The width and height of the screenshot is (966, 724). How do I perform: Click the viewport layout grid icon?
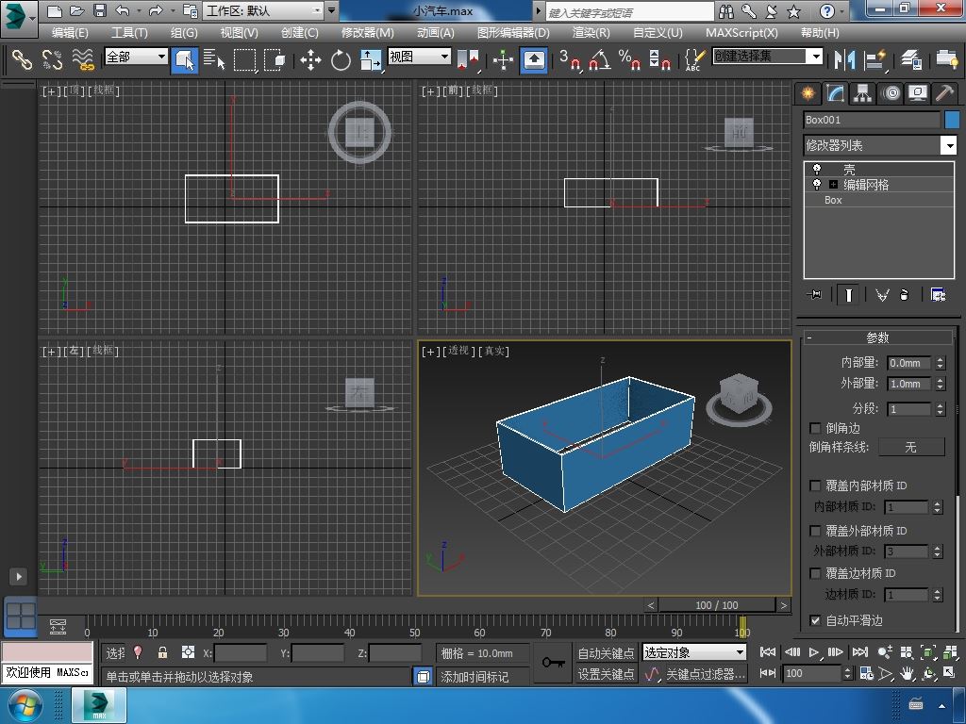[21, 616]
